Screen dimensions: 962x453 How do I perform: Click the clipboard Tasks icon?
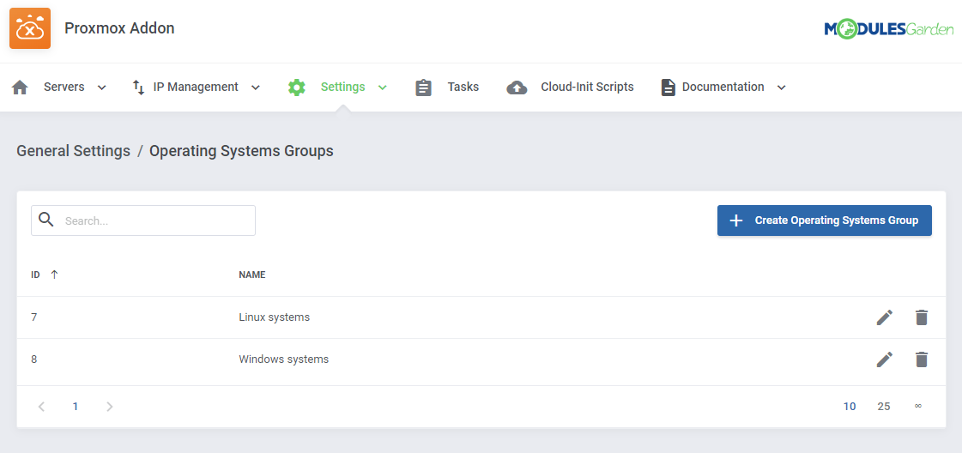point(423,88)
